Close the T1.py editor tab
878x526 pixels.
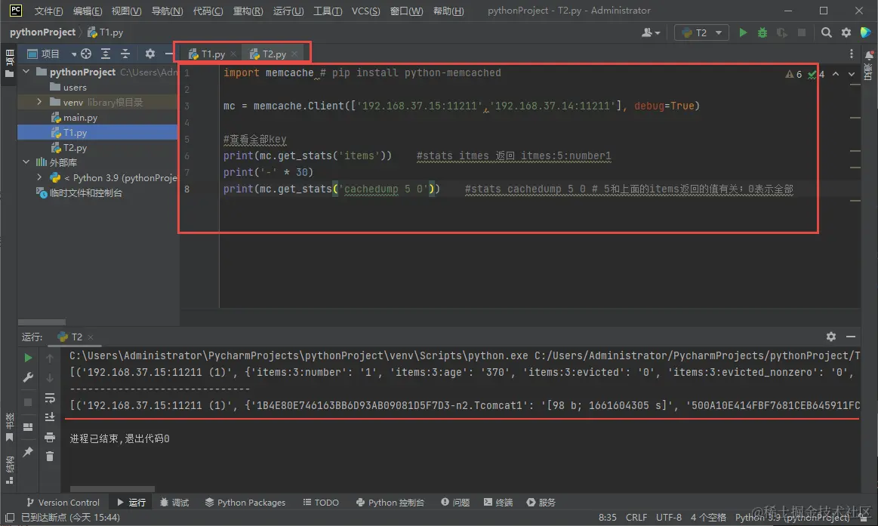(x=233, y=54)
